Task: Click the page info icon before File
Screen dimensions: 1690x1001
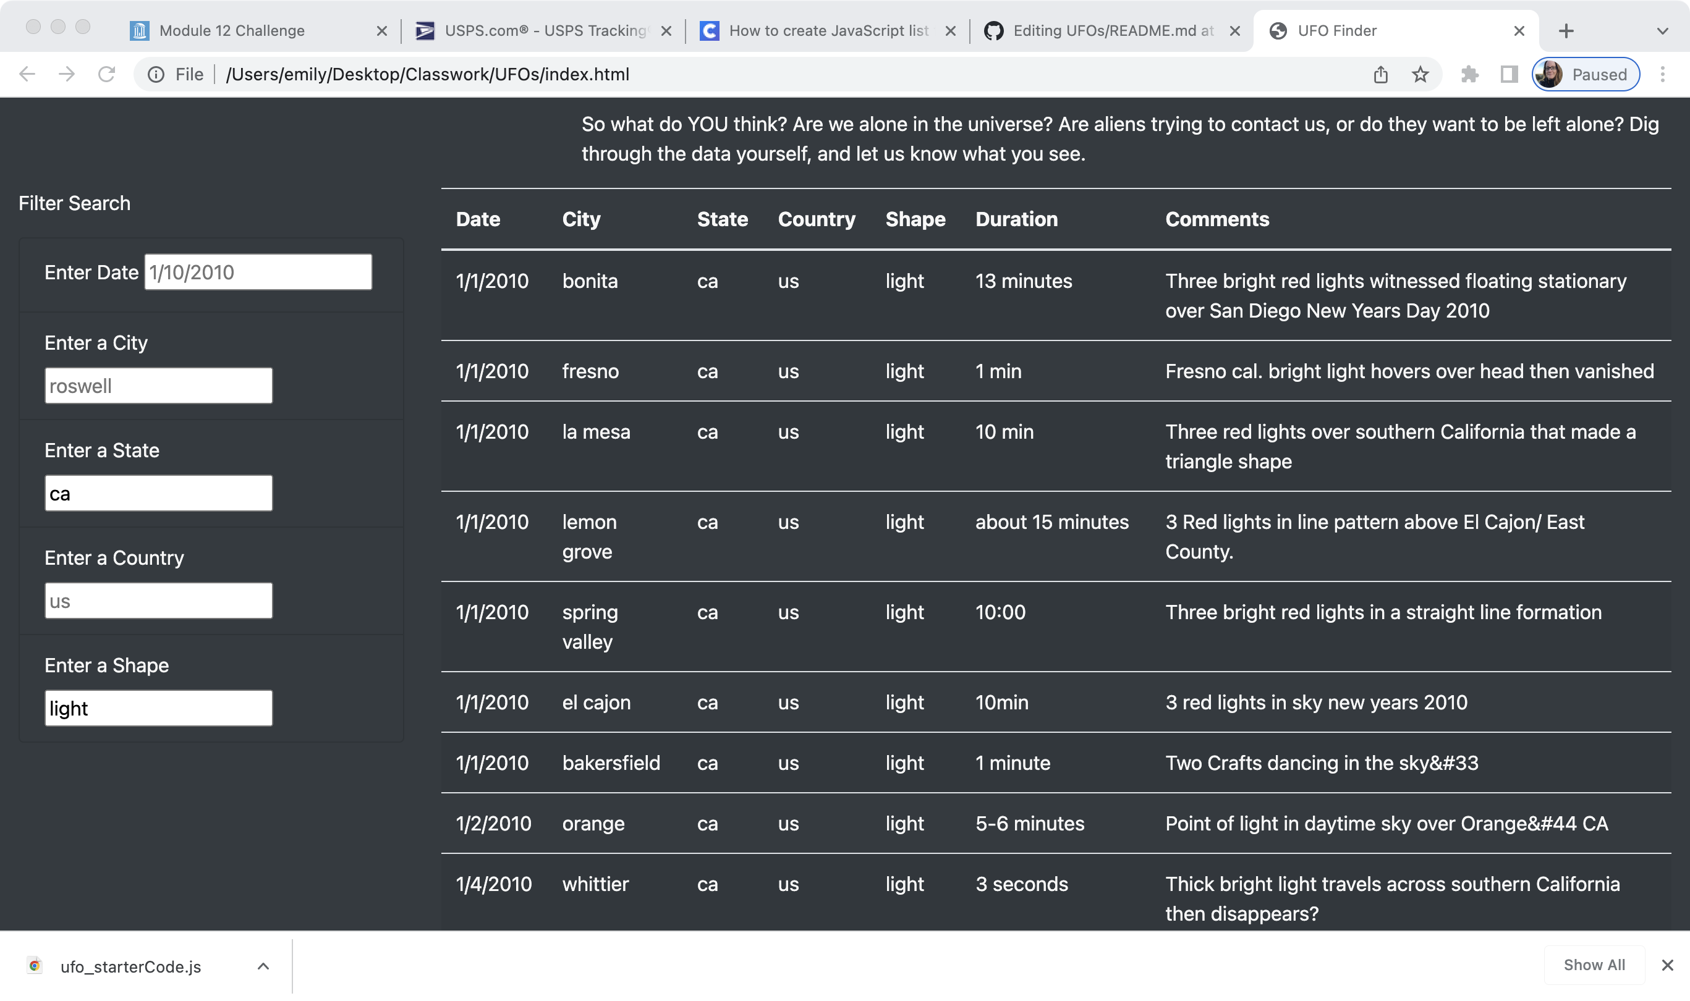Action: point(156,74)
